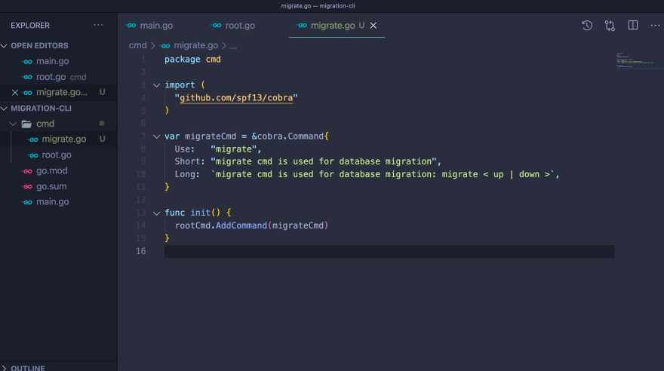This screenshot has height=371, width=664.
Task: Click the untracked U badge on migrate.go tab
Action: pyautogui.click(x=361, y=26)
